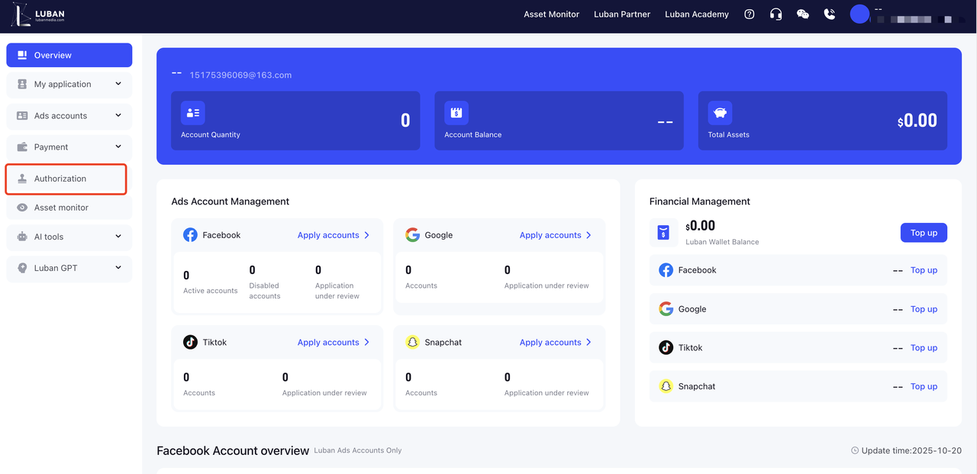Click the arrow beside Google Apply accounts
977x474 pixels.
click(588, 235)
